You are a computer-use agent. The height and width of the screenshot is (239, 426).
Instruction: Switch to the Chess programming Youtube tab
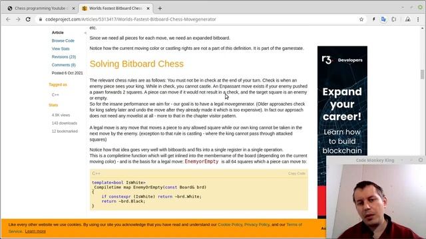(40, 9)
